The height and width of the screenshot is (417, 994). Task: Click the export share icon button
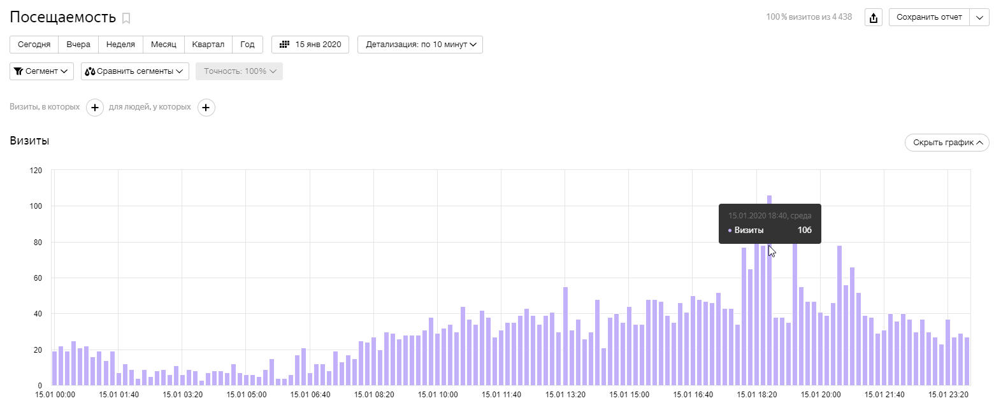tap(873, 17)
